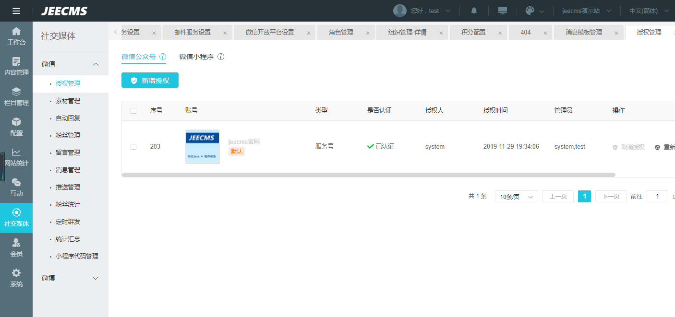Open the theme palette icon
Viewport: 675px width, 317px height.
coord(530,11)
